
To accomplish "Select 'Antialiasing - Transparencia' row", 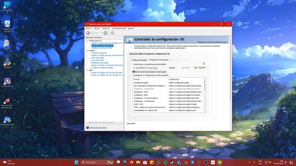I will 168,101.
